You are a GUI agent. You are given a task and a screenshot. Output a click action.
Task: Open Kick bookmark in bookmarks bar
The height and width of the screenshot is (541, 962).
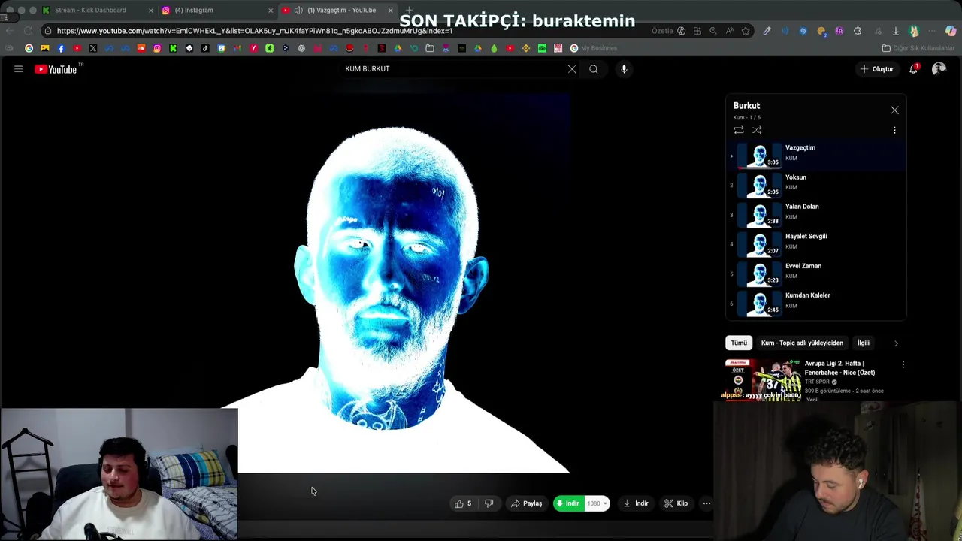[x=173, y=48]
